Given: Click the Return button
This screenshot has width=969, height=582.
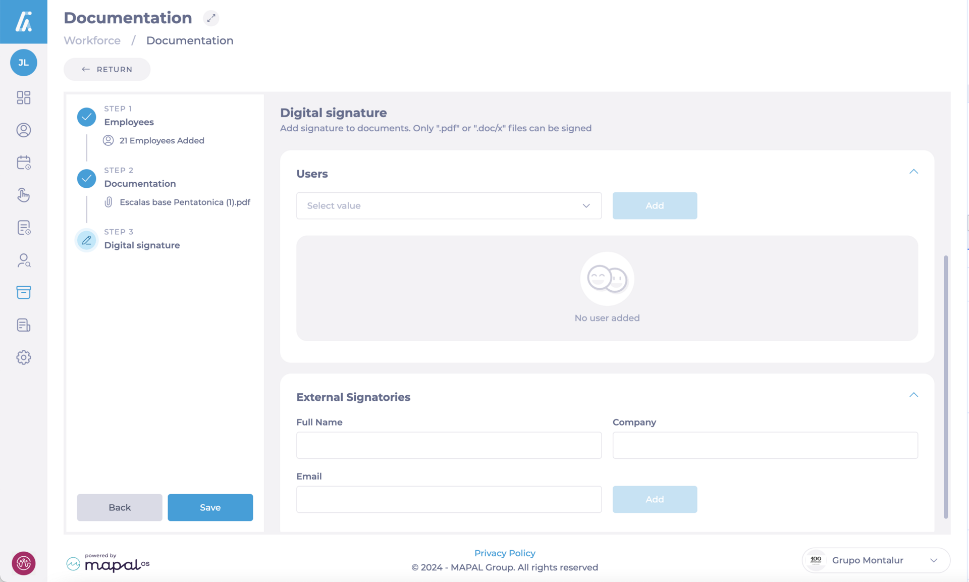Looking at the screenshot, I should 107,69.
